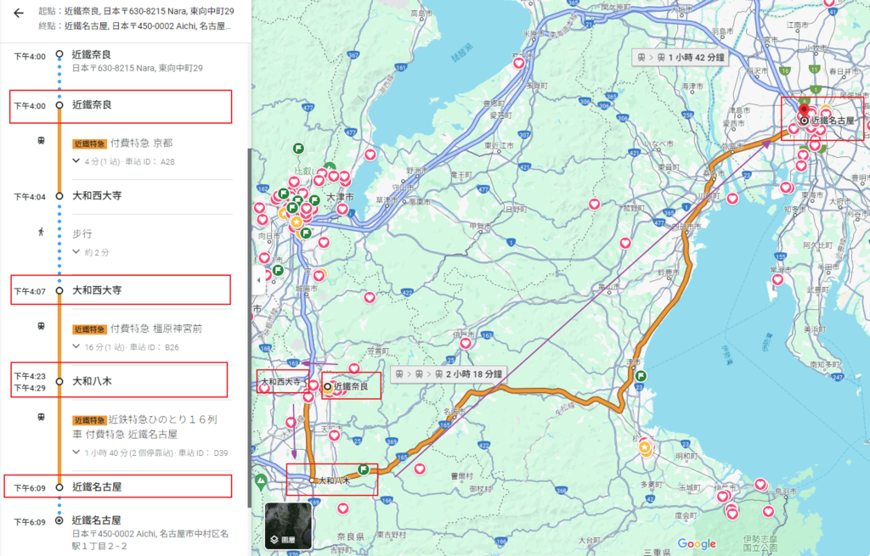This screenshot has width=870, height=556.
Task: Click the starting address 日本〒630-8215 Nara
Action: (x=137, y=68)
